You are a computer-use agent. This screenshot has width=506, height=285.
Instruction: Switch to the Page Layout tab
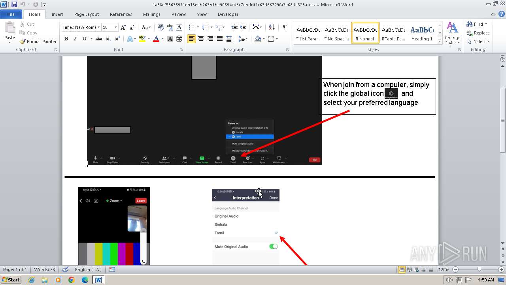coord(87,14)
